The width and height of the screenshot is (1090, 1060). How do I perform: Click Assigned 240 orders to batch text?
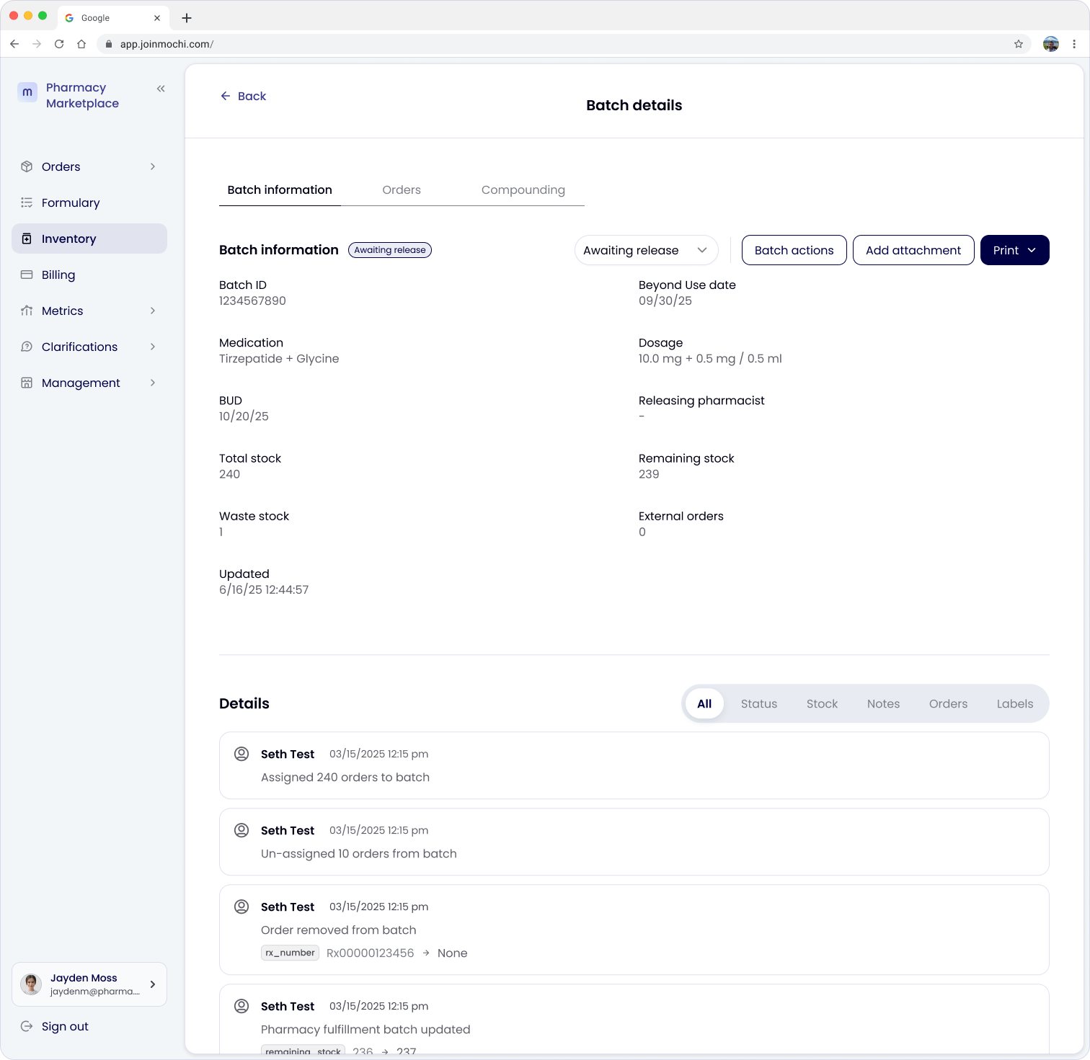(345, 777)
